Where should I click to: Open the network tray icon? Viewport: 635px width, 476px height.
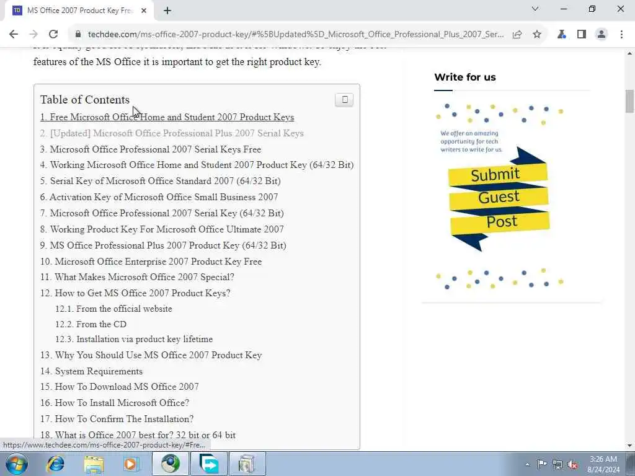pyautogui.click(x=557, y=464)
